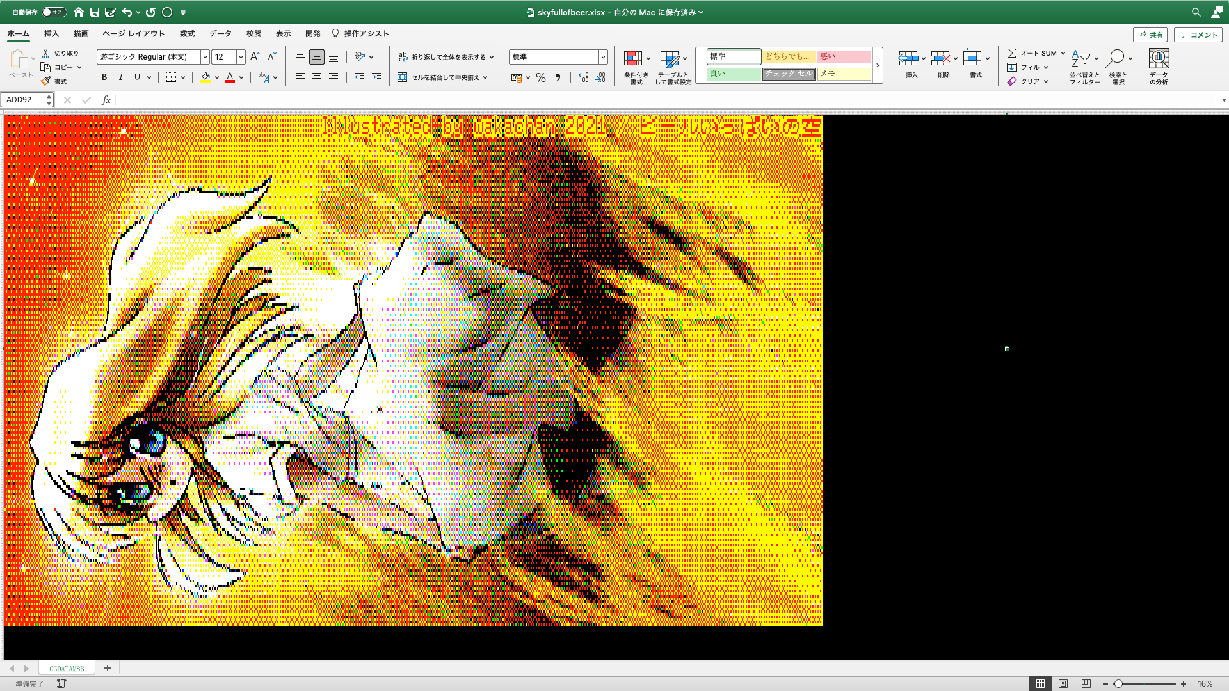This screenshot has width=1229, height=691.
Task: Open the ホーム ribbon tab
Action: [18, 34]
